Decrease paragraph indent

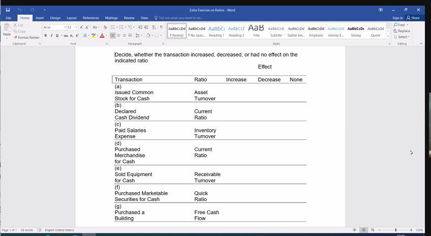tap(140, 27)
